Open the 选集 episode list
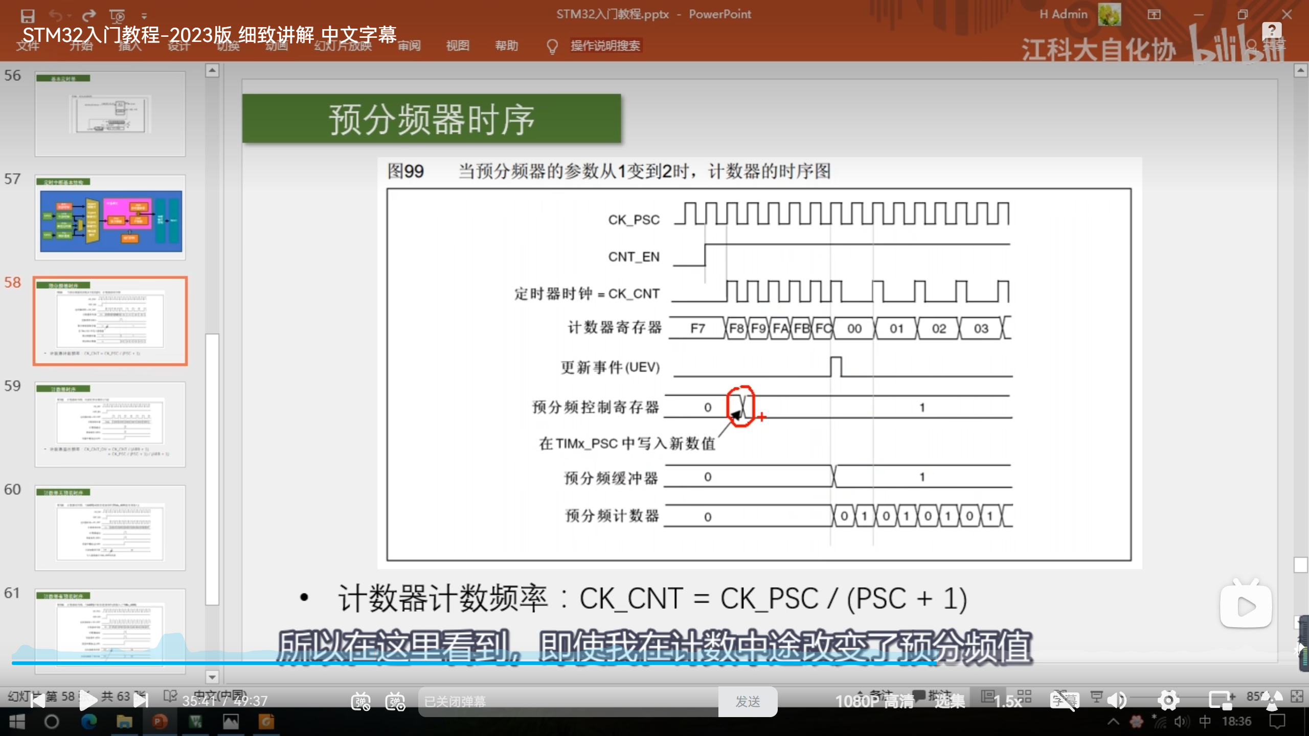Screen dimensions: 1309x736 [950, 701]
